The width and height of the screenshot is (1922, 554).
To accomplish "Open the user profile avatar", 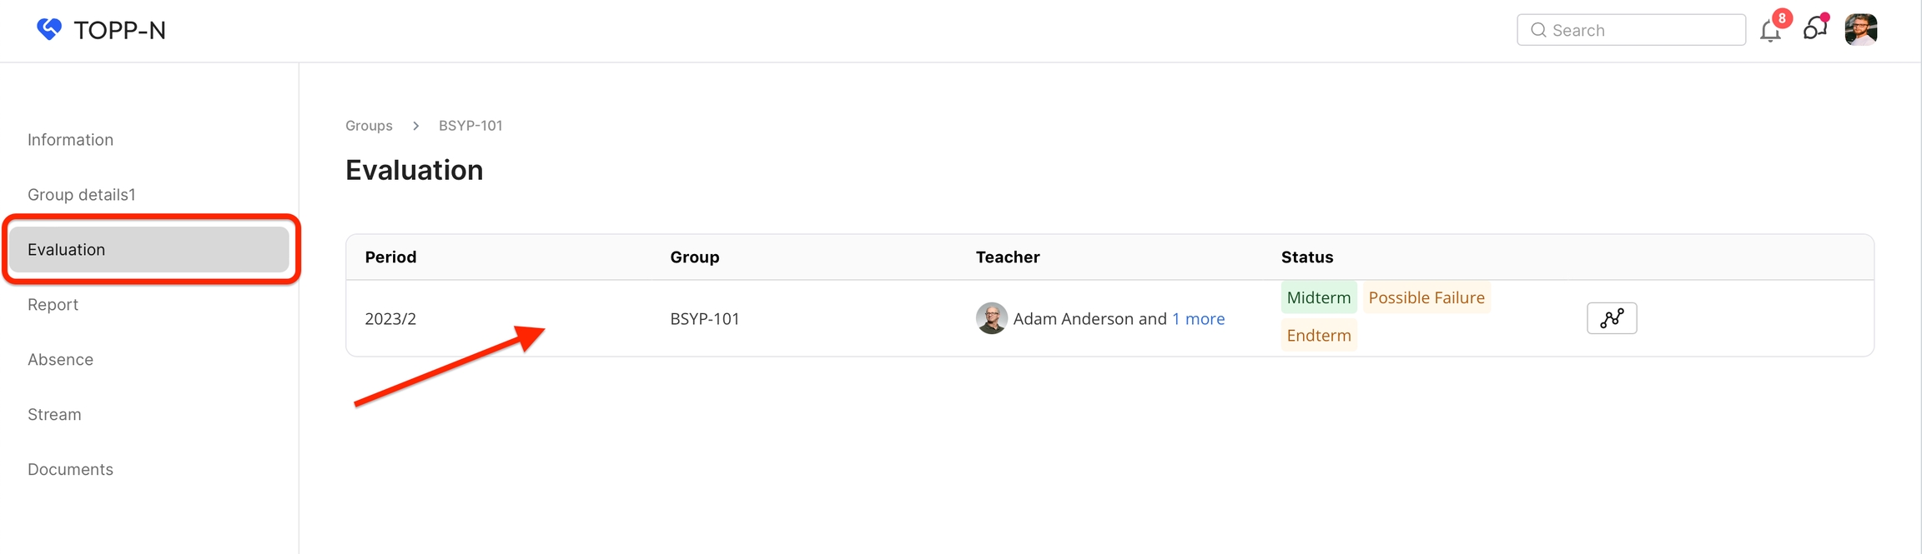I will pos(1860,30).
